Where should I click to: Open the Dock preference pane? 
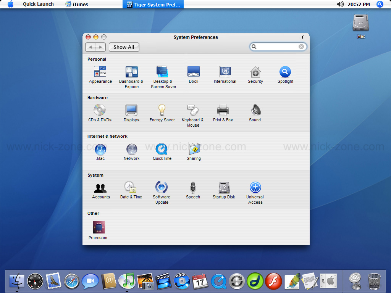pos(194,74)
